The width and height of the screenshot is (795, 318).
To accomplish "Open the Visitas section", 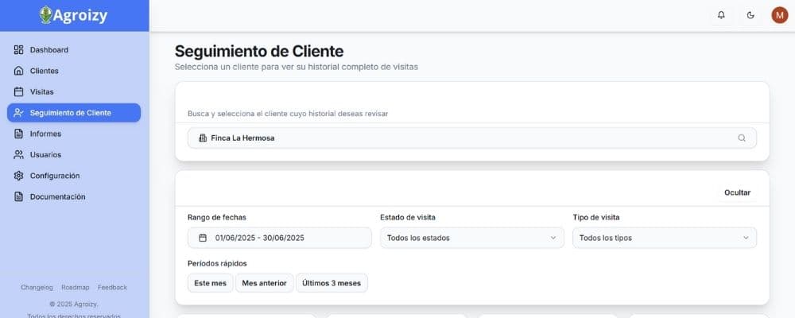I will [42, 91].
